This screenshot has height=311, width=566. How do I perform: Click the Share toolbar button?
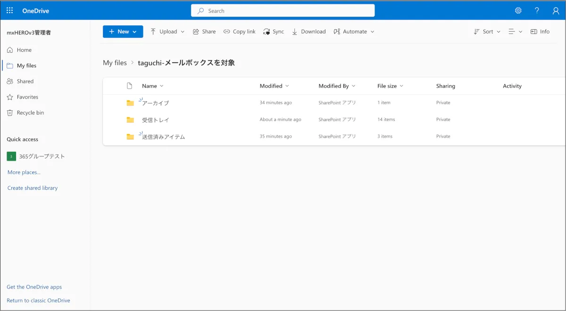204,32
